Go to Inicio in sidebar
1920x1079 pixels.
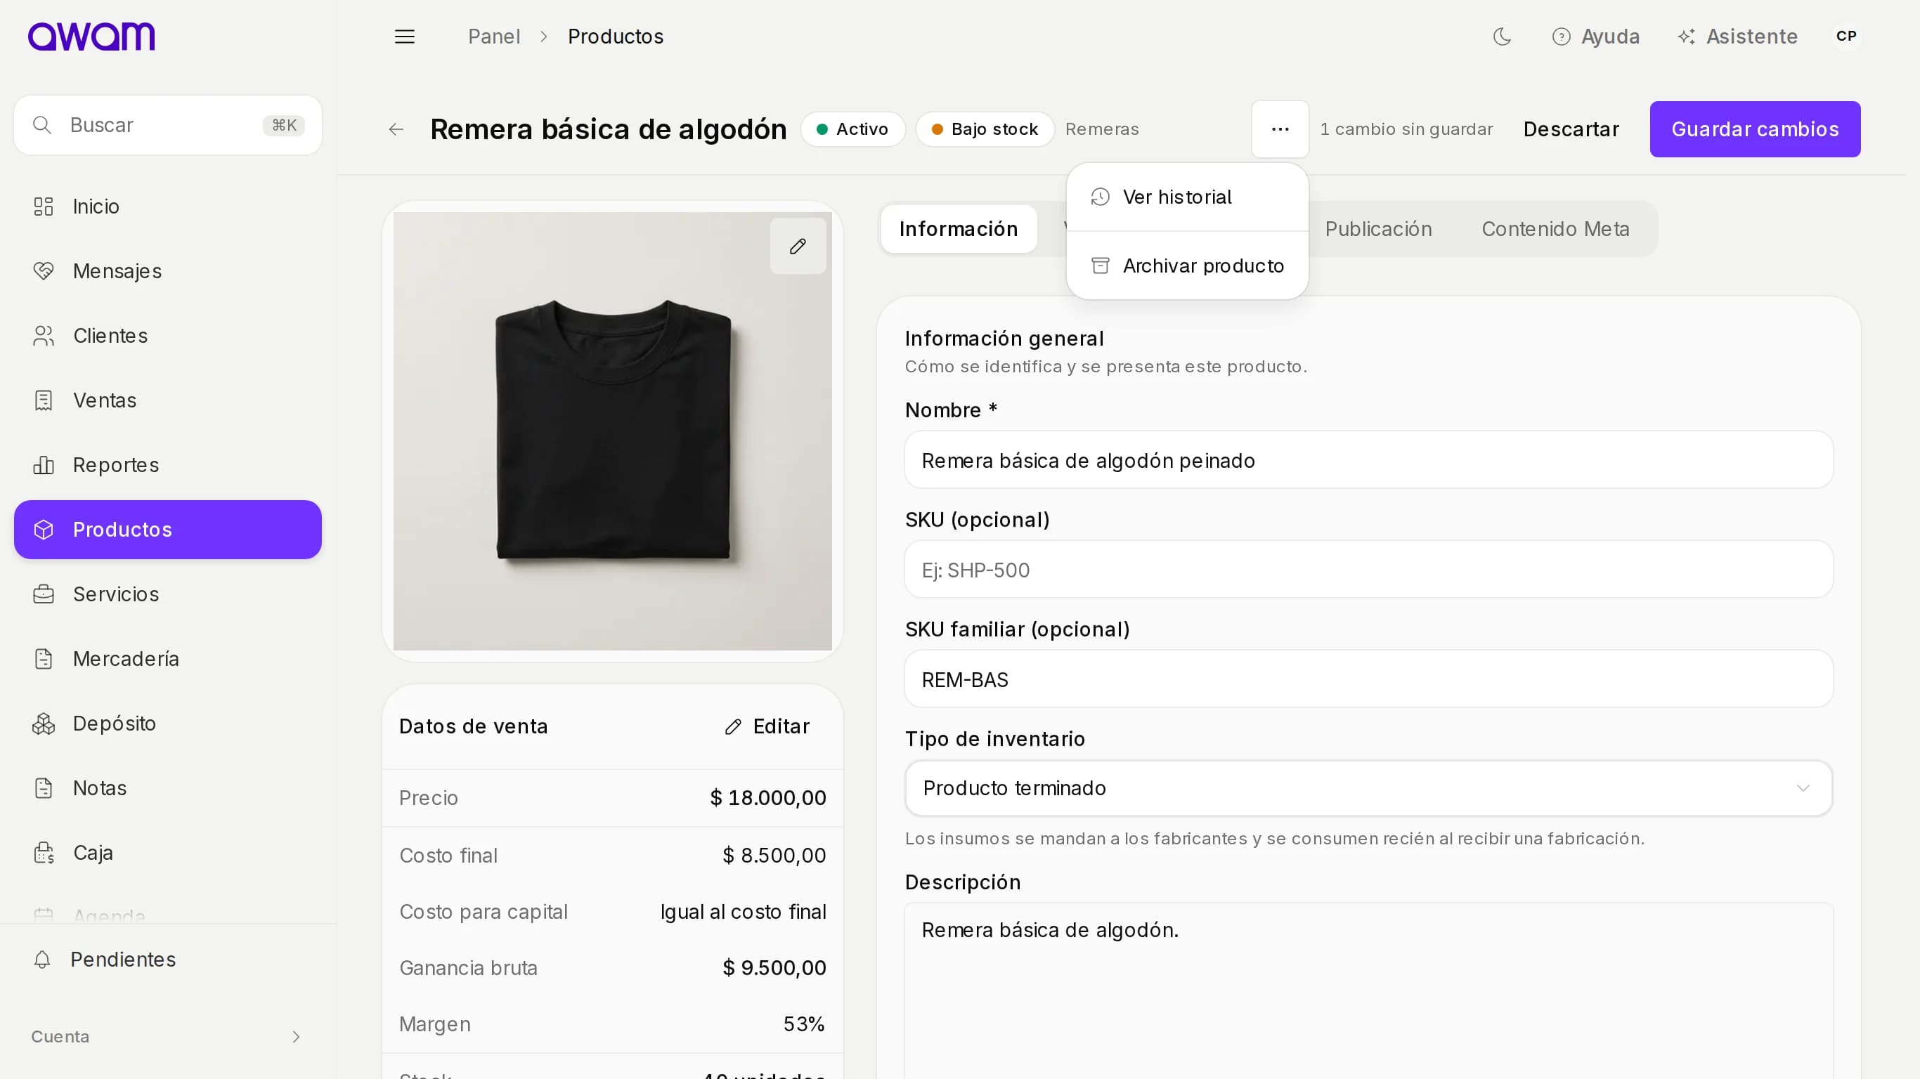tap(168, 207)
